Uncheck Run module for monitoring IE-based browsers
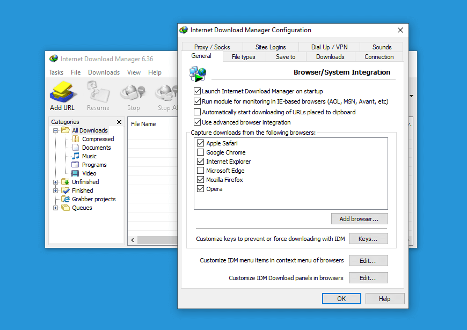 (x=197, y=101)
